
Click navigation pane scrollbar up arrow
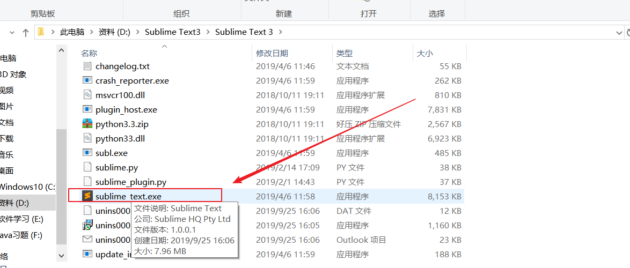click(x=61, y=50)
